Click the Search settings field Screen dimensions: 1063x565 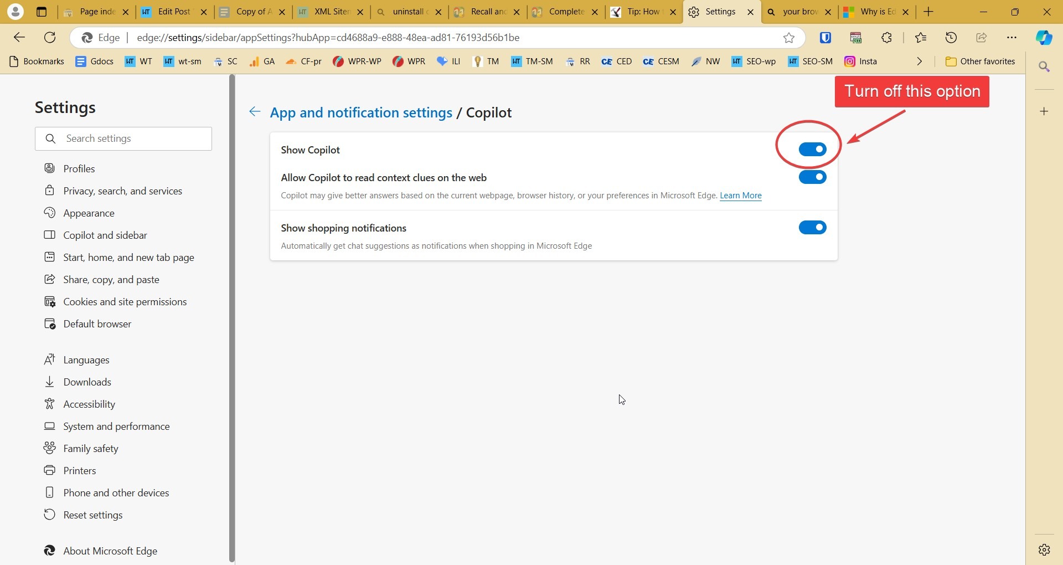(x=123, y=138)
